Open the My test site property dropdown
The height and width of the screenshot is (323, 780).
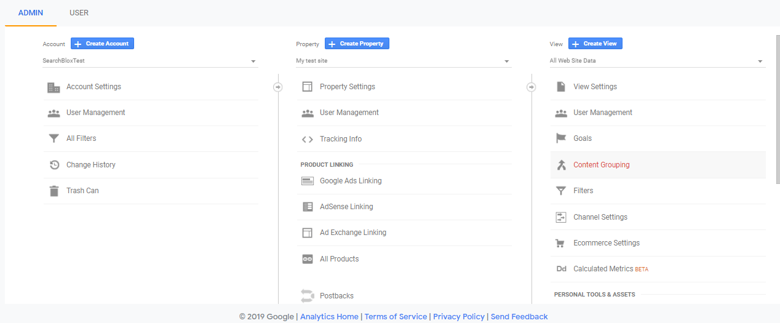pos(404,61)
